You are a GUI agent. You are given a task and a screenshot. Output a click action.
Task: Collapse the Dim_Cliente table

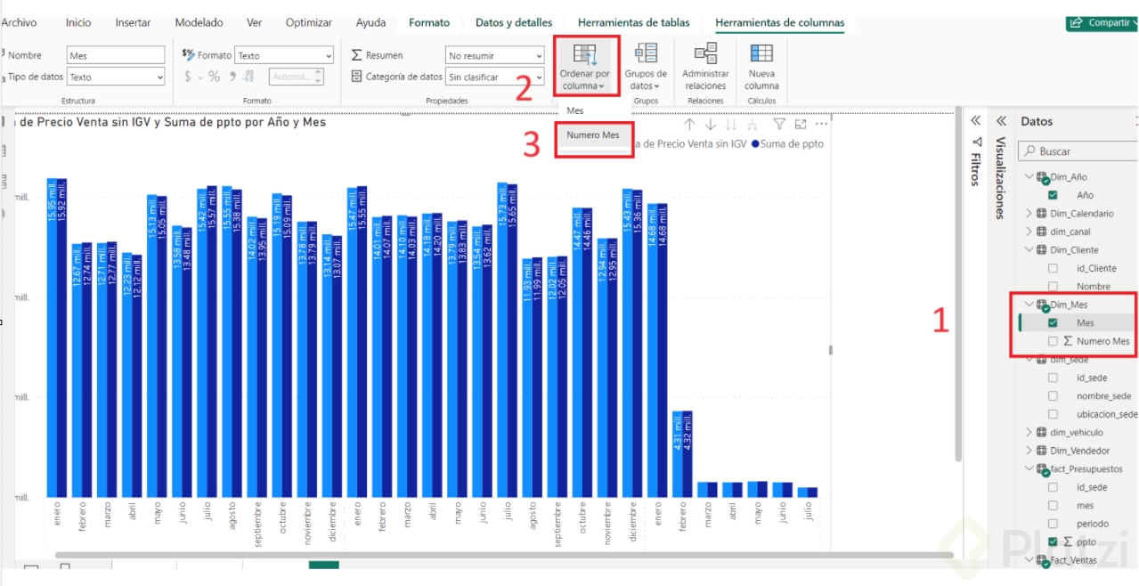[x=1029, y=249]
